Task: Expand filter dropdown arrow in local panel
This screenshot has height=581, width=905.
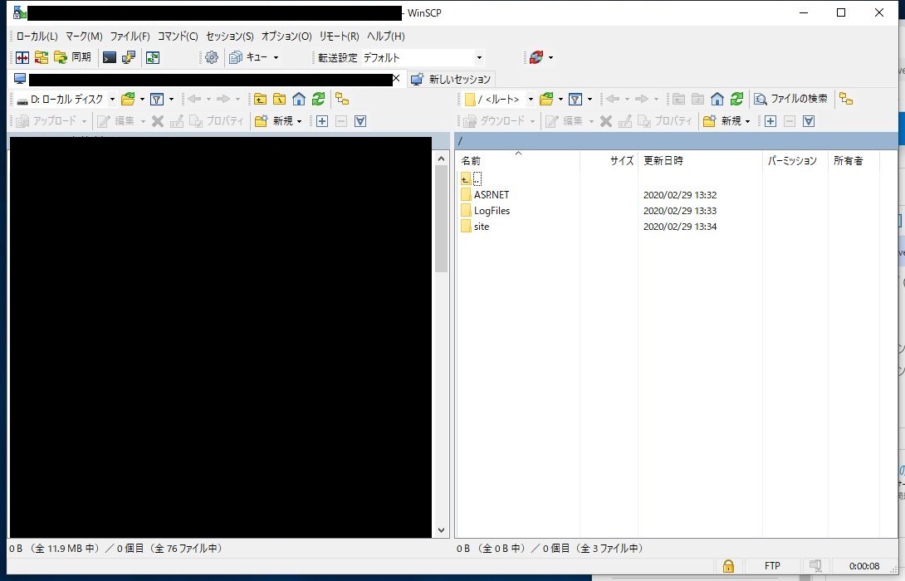Action: (171, 100)
